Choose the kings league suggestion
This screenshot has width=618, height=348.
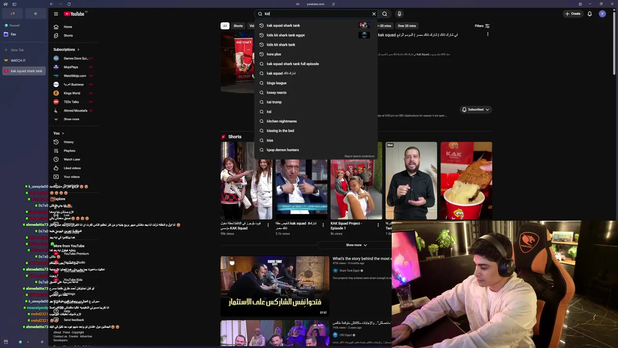coord(316,83)
